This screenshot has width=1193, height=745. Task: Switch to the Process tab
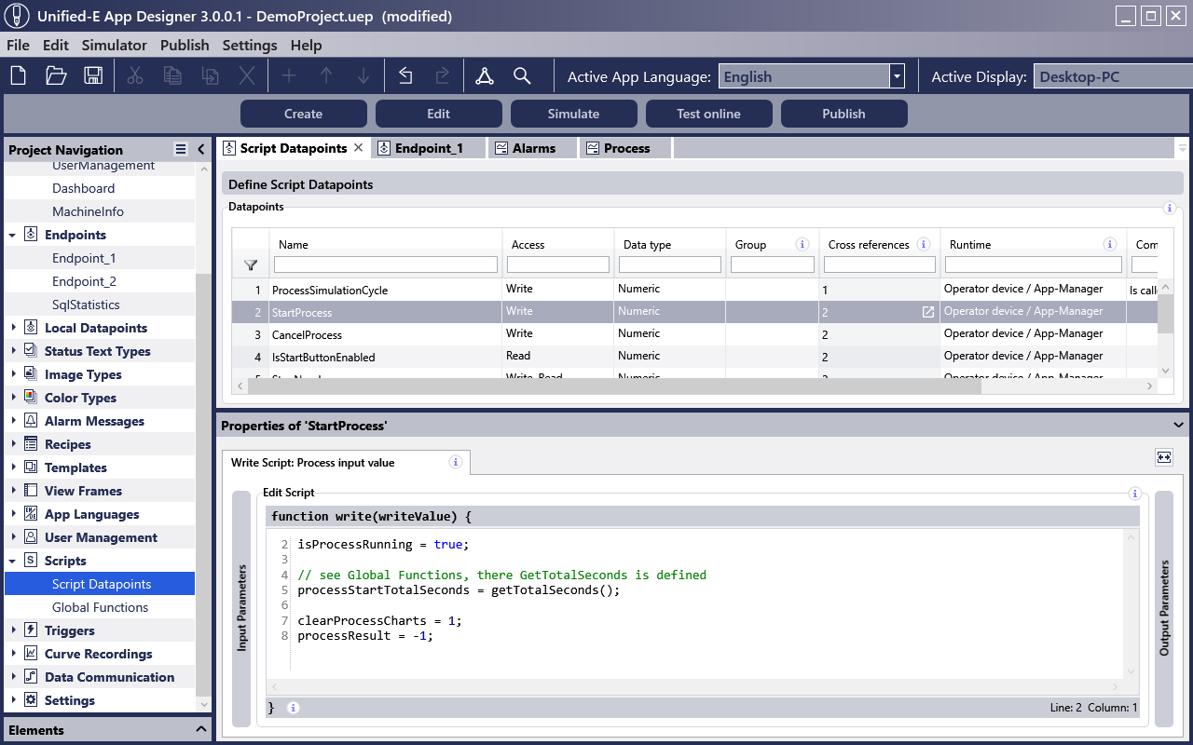[x=626, y=148]
